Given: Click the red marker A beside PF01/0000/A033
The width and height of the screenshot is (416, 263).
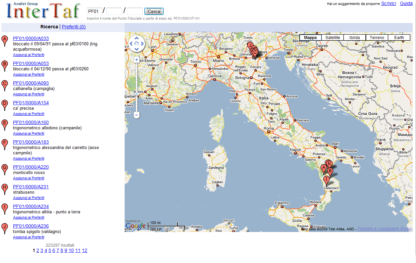Looking at the screenshot, I should (x=5, y=41).
